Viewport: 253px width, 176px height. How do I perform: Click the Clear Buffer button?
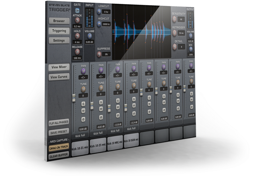click(x=59, y=156)
